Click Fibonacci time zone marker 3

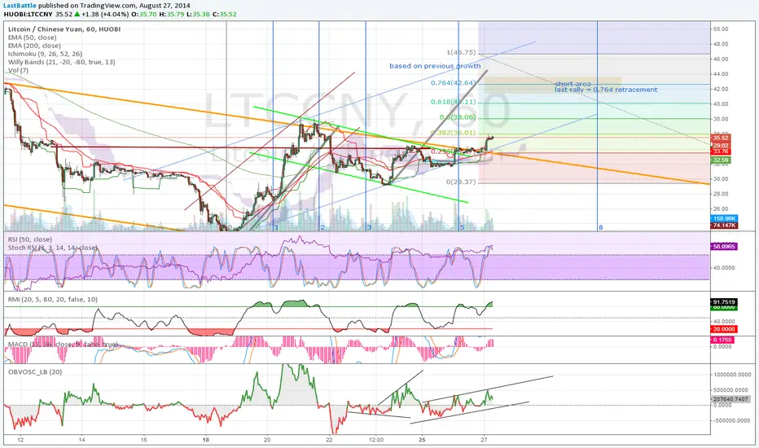tap(370, 227)
